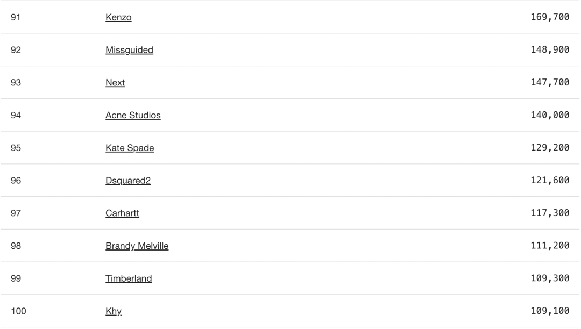Follow the Kate Spade link
The image size is (581, 329).
click(x=130, y=148)
